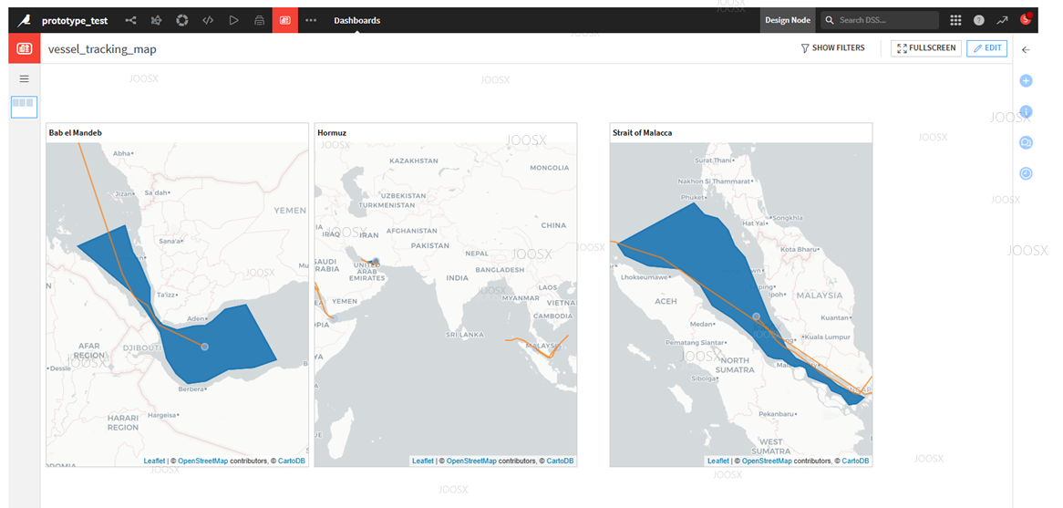Image resolution: width=1063 pixels, height=508 pixels.
Task: Click the DJIBOUTI map label
Action: pyautogui.click(x=141, y=348)
